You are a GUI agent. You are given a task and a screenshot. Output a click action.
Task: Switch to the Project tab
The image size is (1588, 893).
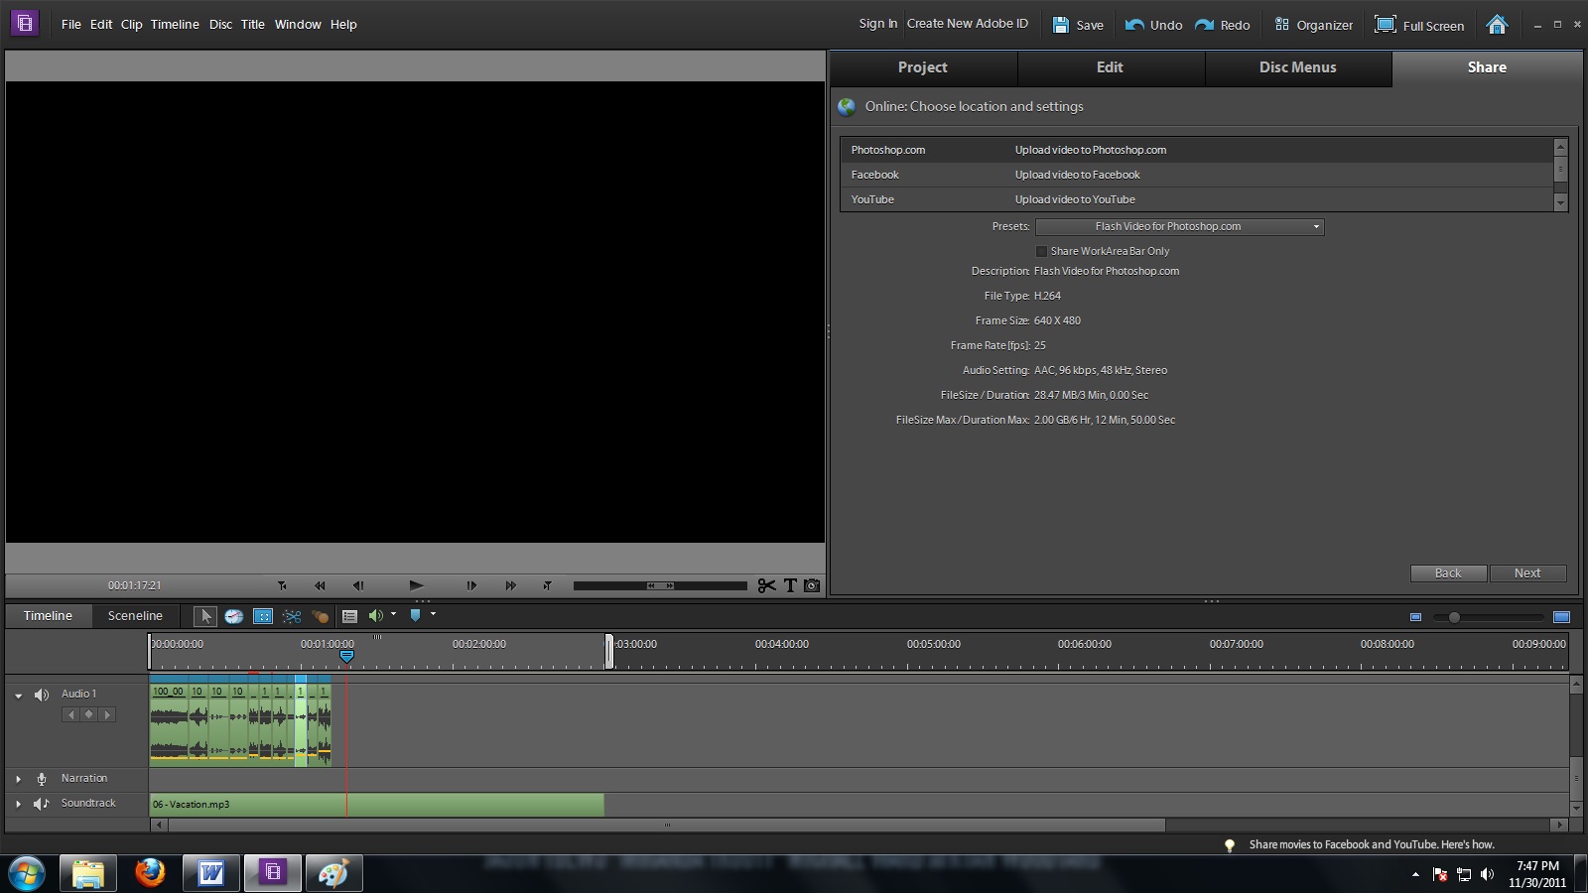point(923,67)
